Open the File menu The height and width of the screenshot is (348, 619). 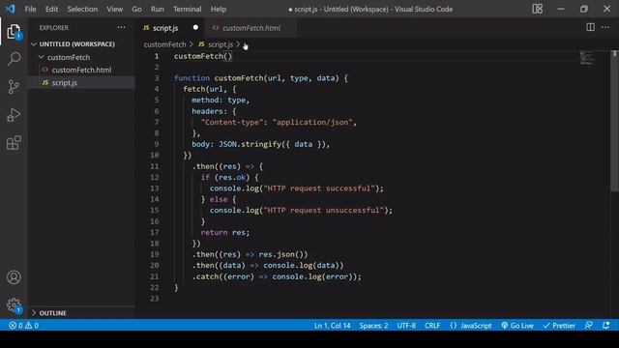click(30, 9)
